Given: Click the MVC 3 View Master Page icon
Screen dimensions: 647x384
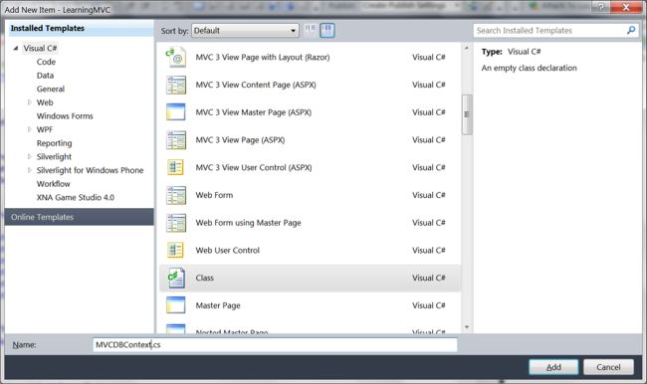Looking at the screenshot, I should (x=176, y=112).
